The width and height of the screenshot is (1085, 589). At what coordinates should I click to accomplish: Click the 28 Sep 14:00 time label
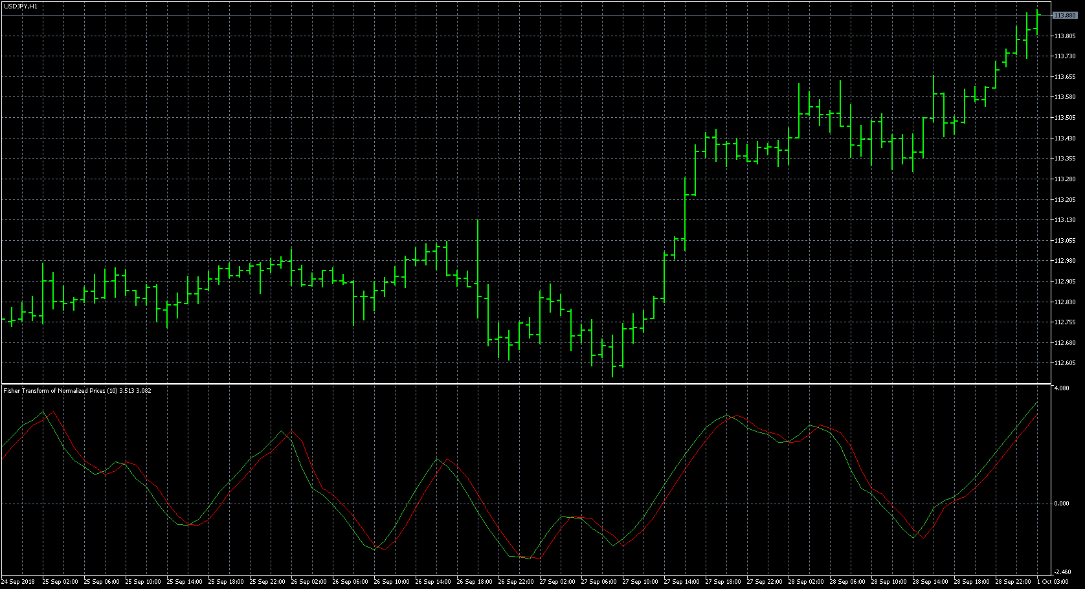coord(930,582)
